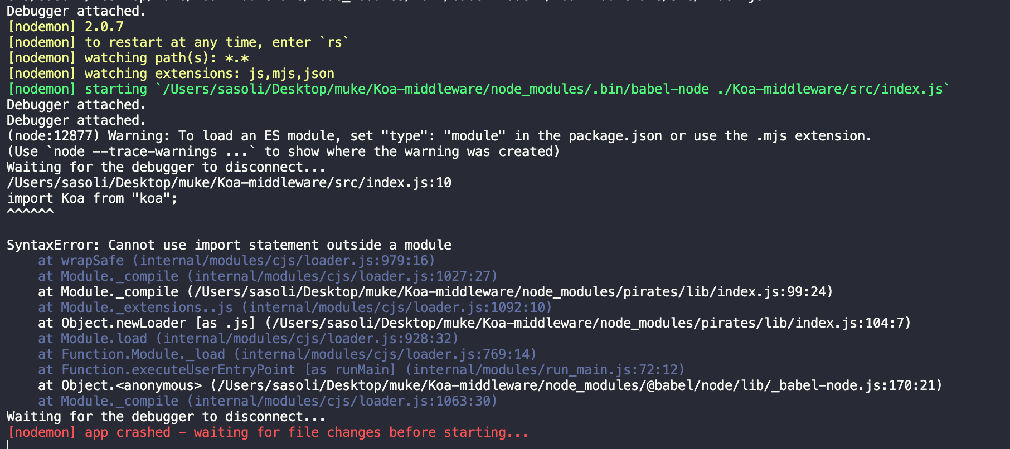1010x449 pixels.
Task: Click the "at Function.Module._load" stack line
Action: (287, 354)
